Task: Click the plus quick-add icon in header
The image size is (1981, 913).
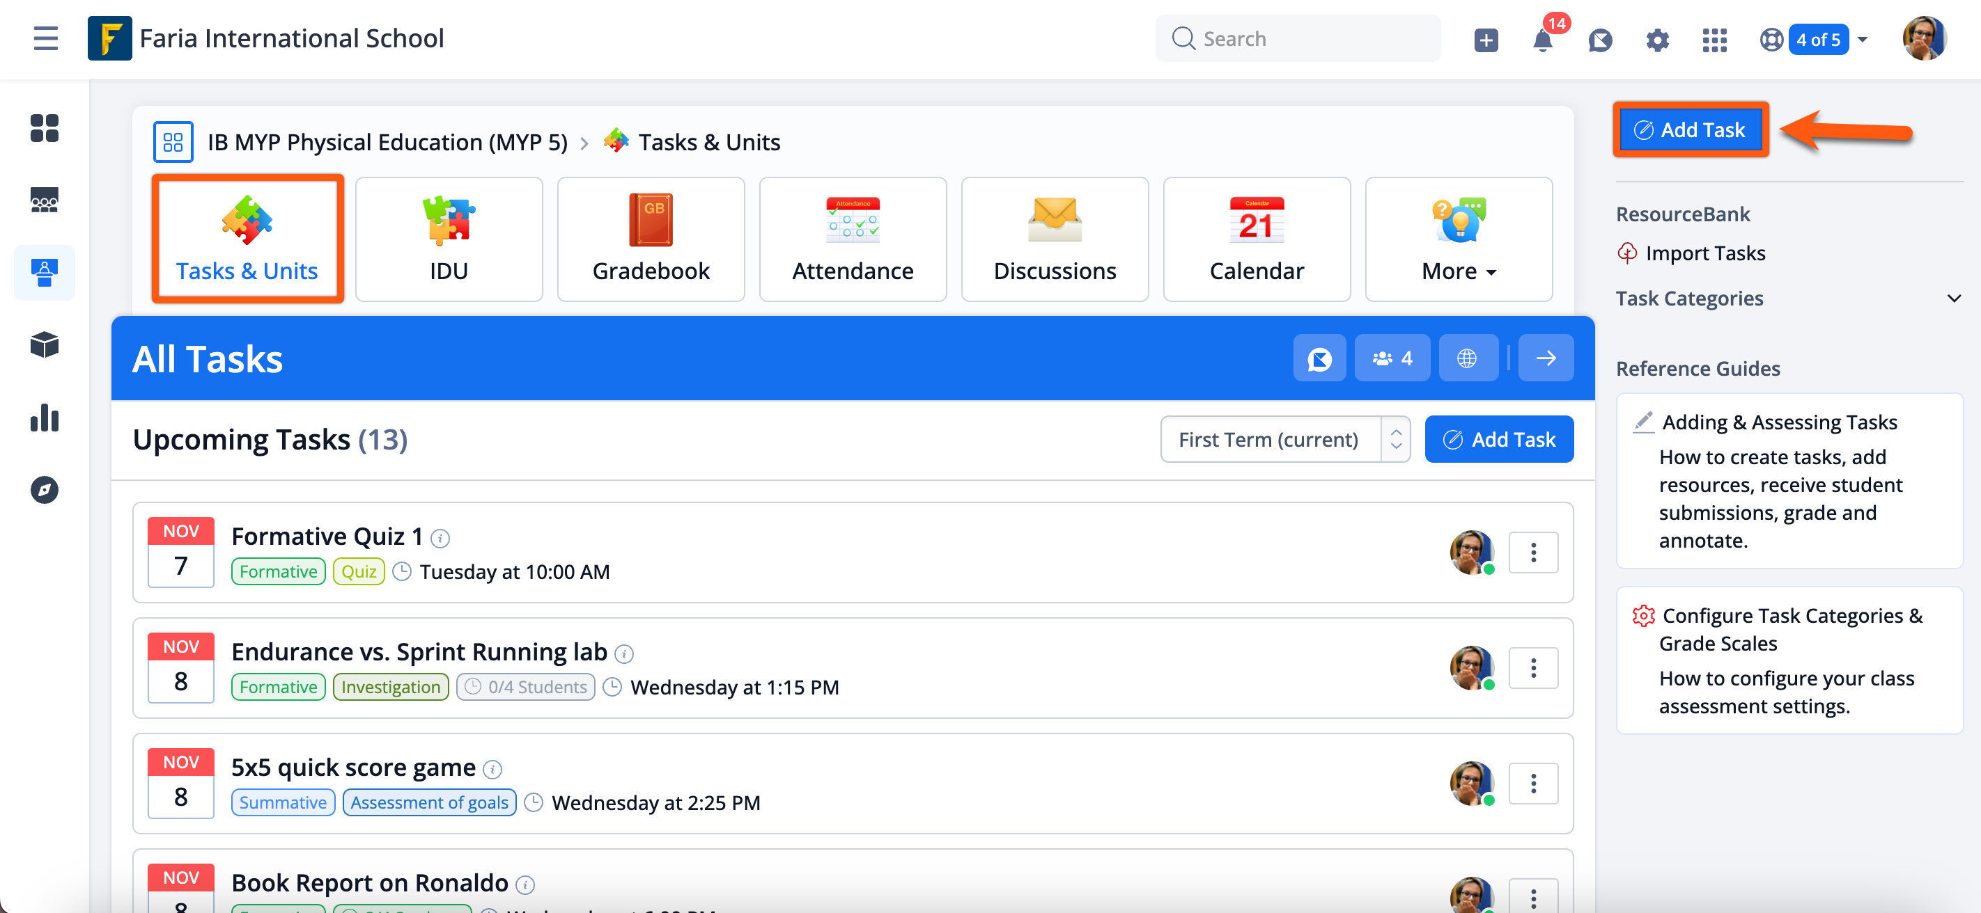Action: [1486, 40]
